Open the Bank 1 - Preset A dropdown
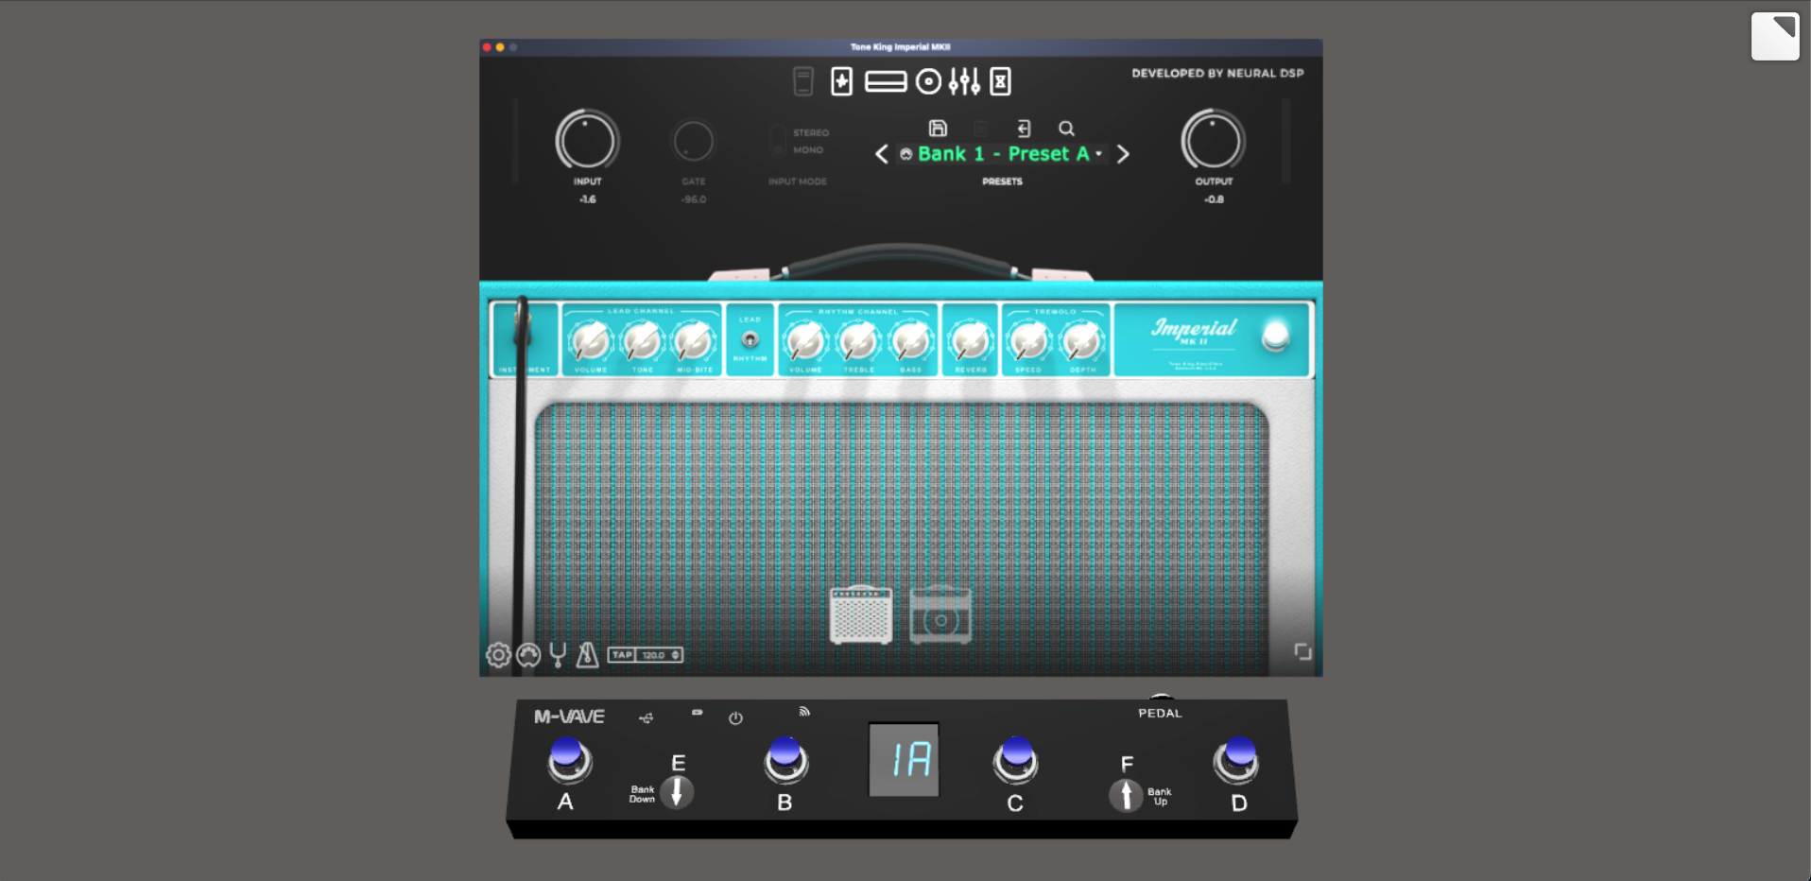 tap(1001, 154)
